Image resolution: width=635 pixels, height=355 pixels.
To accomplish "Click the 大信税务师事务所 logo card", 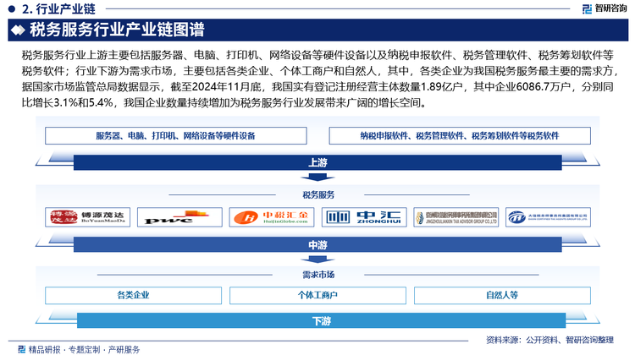I will tap(548, 217).
